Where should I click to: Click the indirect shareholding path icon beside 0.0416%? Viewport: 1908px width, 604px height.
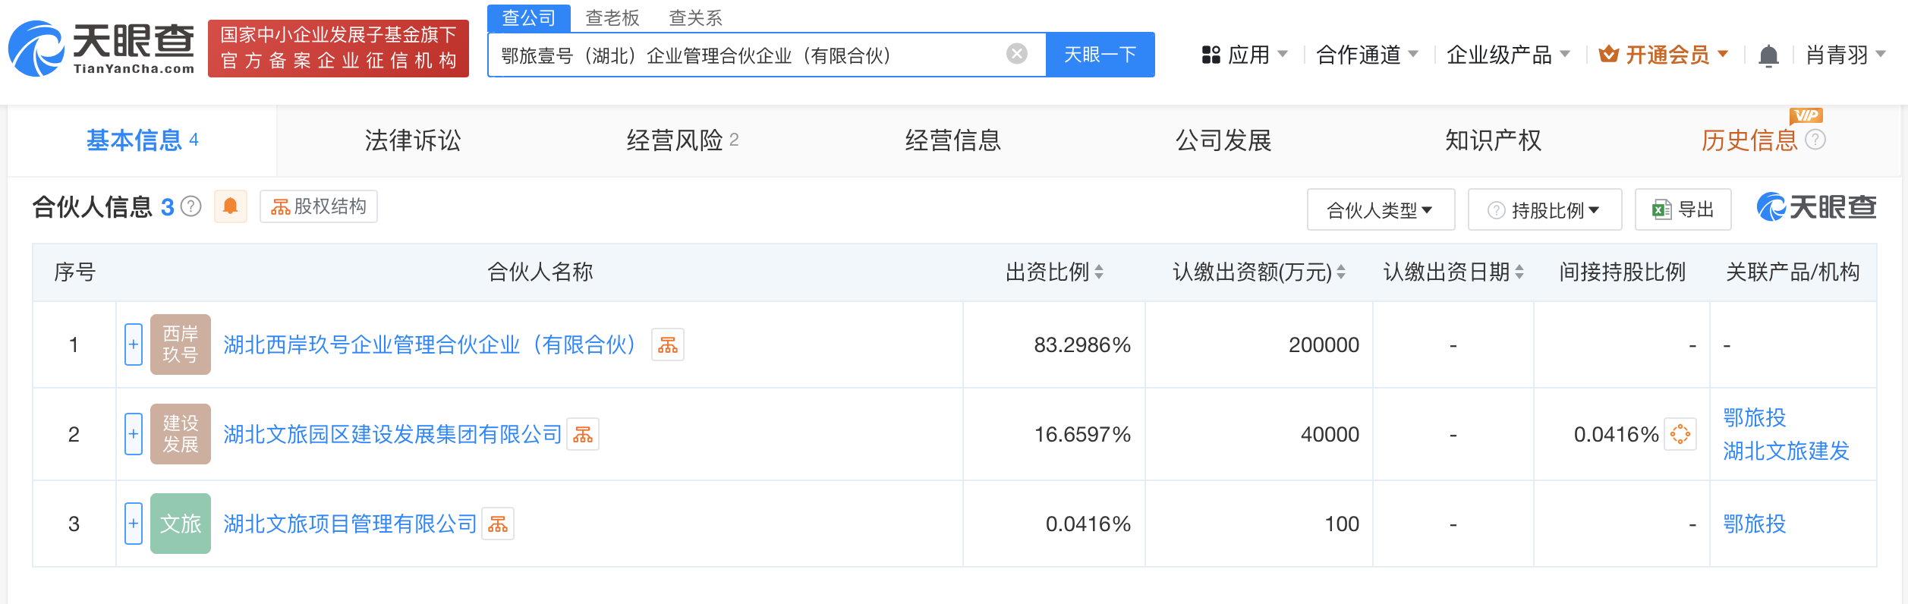coord(1680,434)
